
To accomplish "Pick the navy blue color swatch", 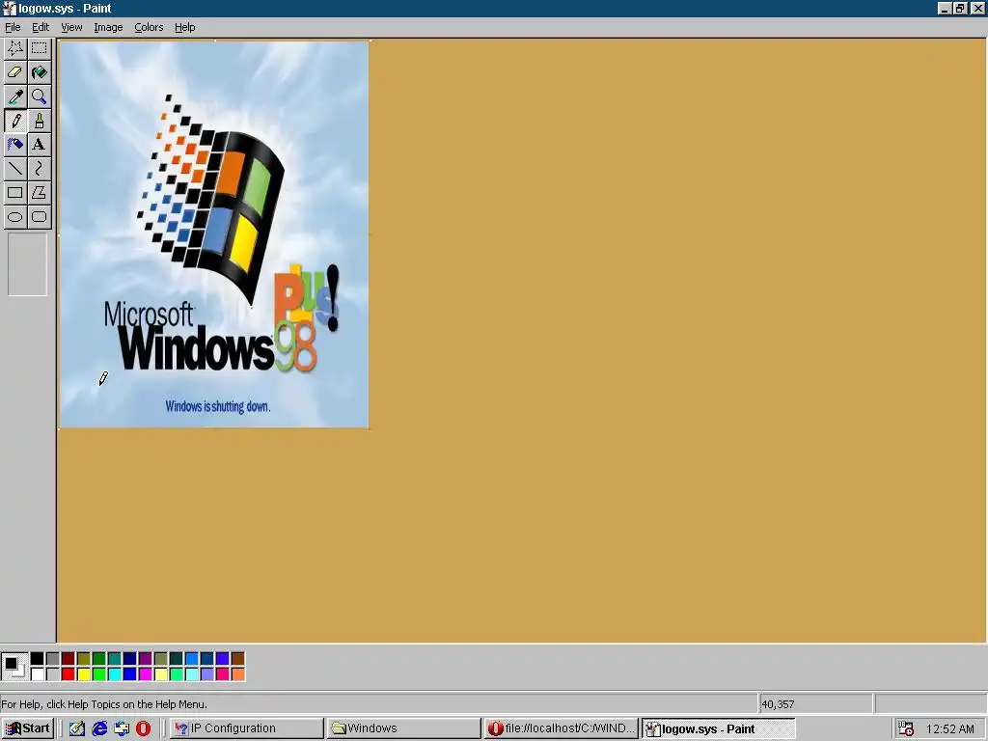I will tap(130, 658).
